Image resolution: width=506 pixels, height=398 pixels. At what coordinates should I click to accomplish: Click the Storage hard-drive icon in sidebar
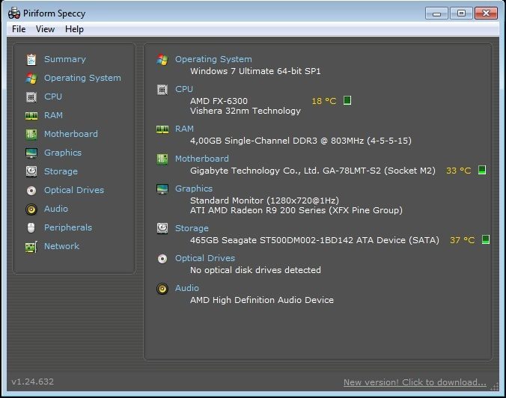point(31,171)
